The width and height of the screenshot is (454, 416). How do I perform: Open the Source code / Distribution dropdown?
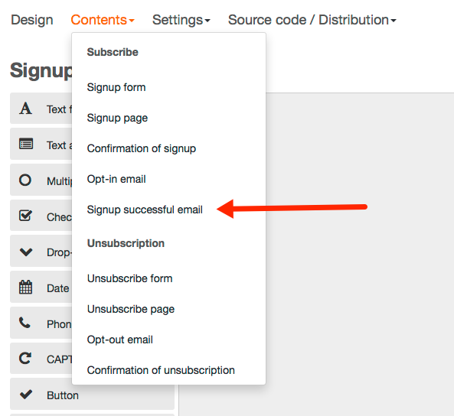312,20
